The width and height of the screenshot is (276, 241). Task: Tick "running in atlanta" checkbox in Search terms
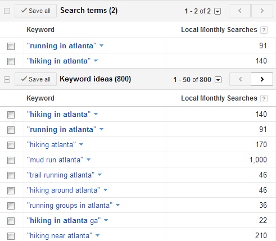click(11, 46)
